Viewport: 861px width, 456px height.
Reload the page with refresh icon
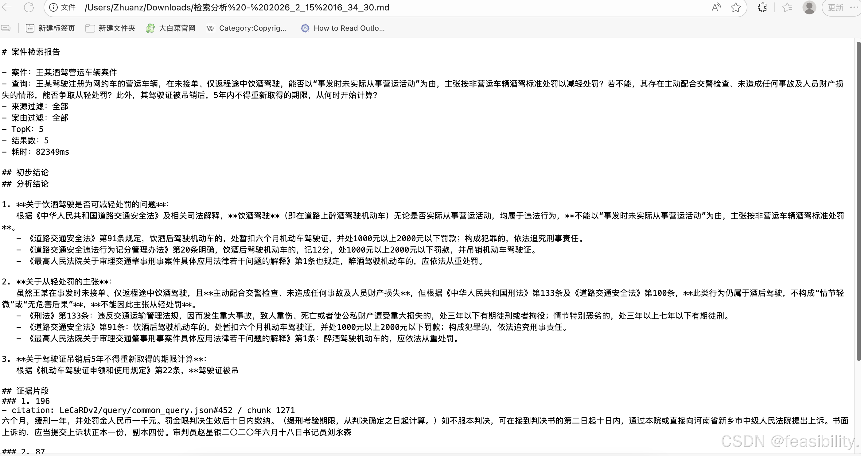[x=29, y=7]
